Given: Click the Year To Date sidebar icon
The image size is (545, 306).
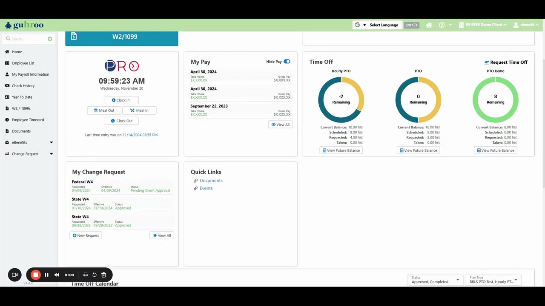Looking at the screenshot, I should click(7, 97).
